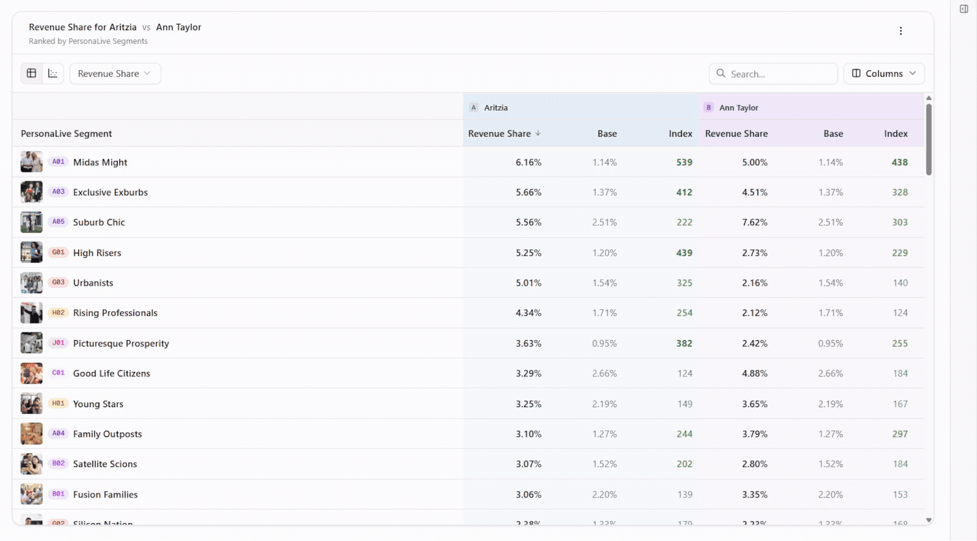Click the Family Outposts segment thumbnail
This screenshot has width=977, height=541.
pos(31,433)
